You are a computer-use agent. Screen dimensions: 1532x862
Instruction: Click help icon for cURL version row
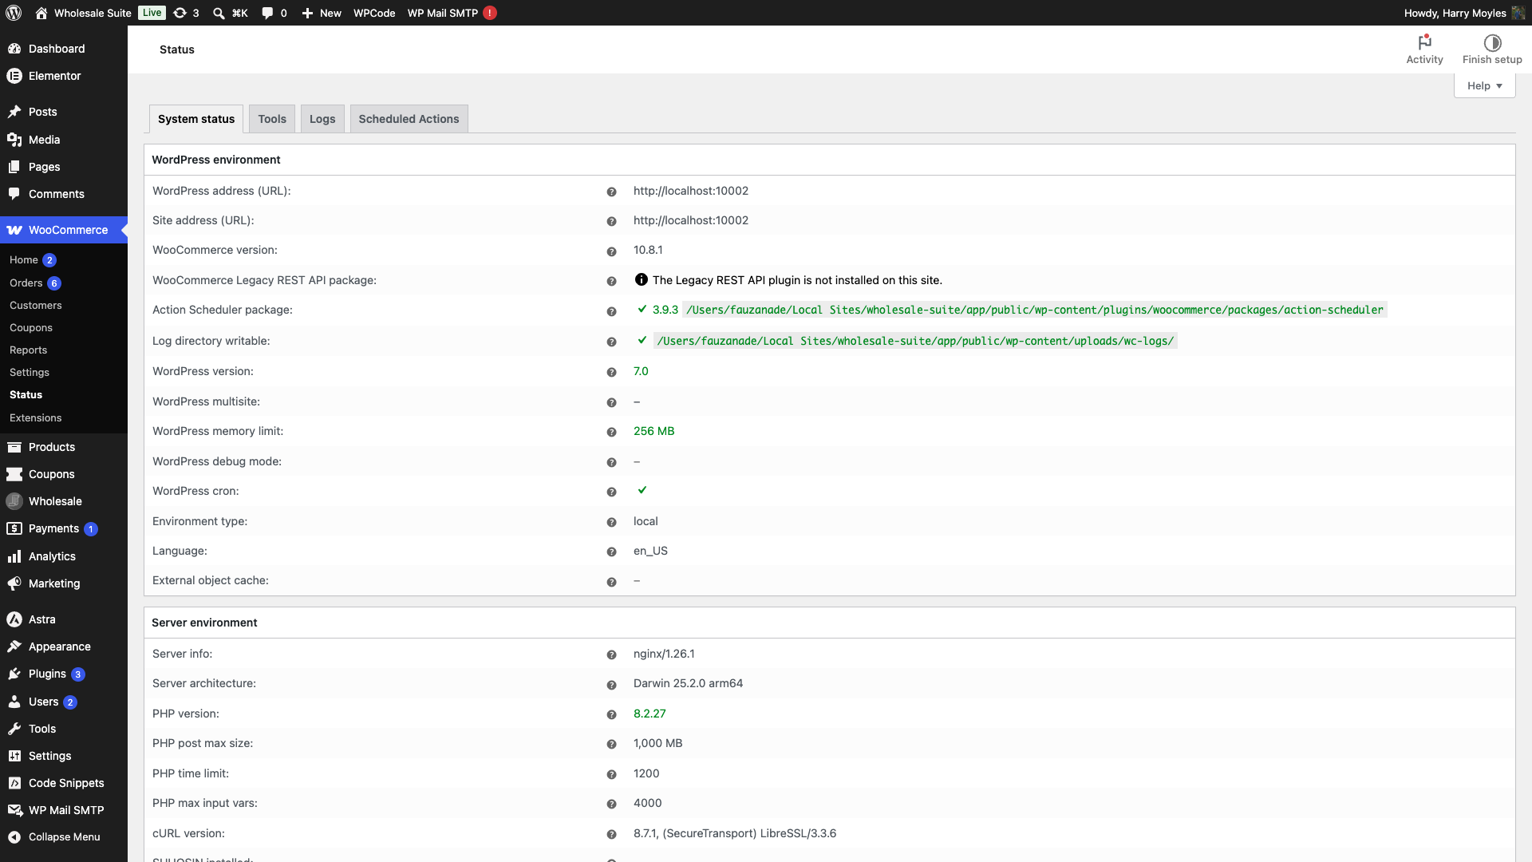tap(611, 834)
